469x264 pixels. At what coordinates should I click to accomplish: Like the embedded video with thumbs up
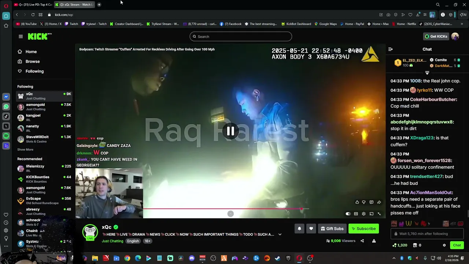[x=357, y=202]
